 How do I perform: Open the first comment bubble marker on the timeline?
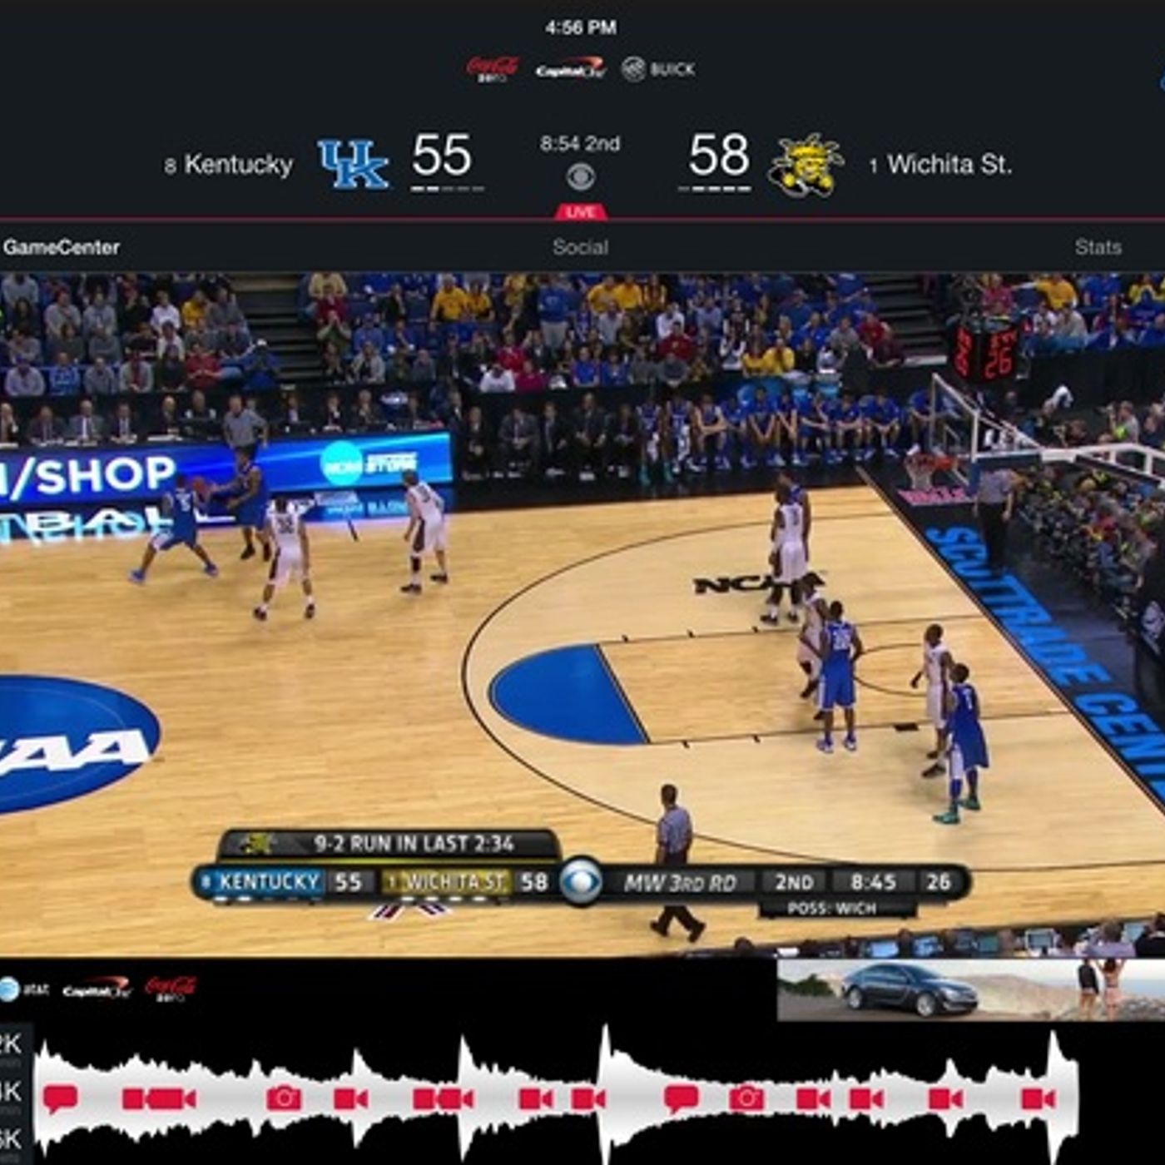pyautogui.click(x=60, y=1098)
